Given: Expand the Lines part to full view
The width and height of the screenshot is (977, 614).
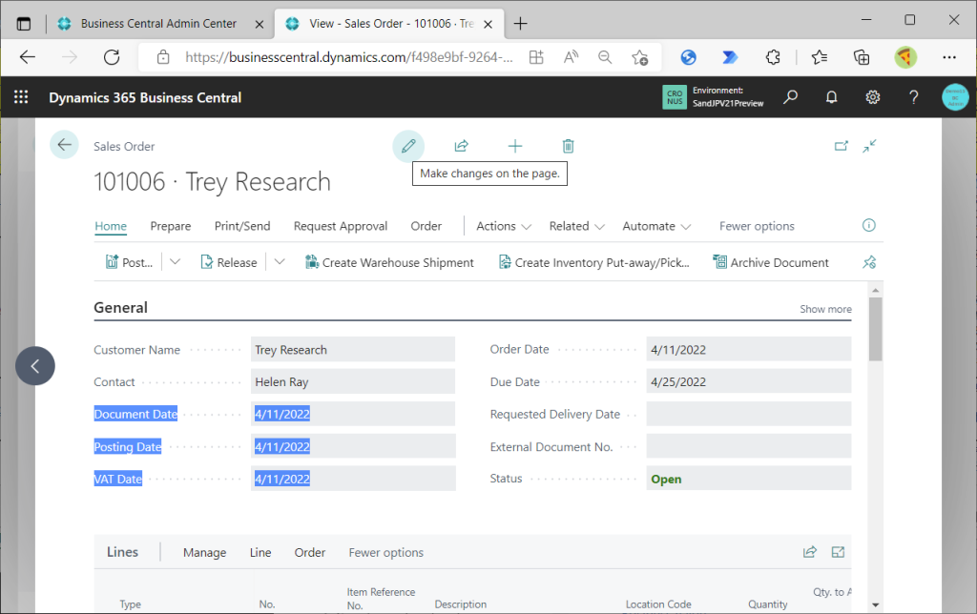Looking at the screenshot, I should click(838, 552).
